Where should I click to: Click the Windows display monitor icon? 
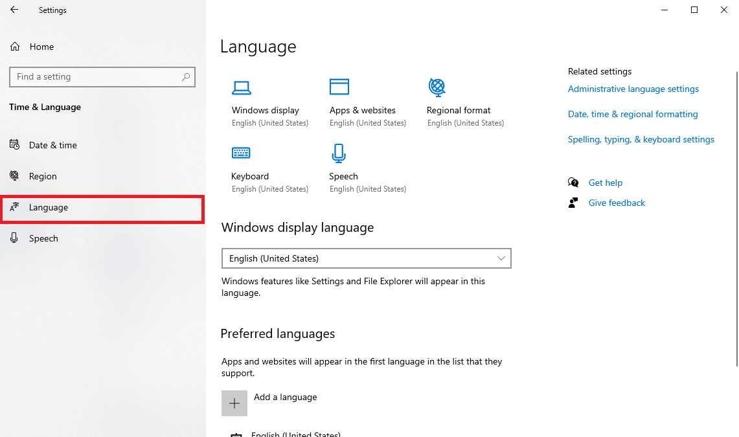[x=242, y=87]
